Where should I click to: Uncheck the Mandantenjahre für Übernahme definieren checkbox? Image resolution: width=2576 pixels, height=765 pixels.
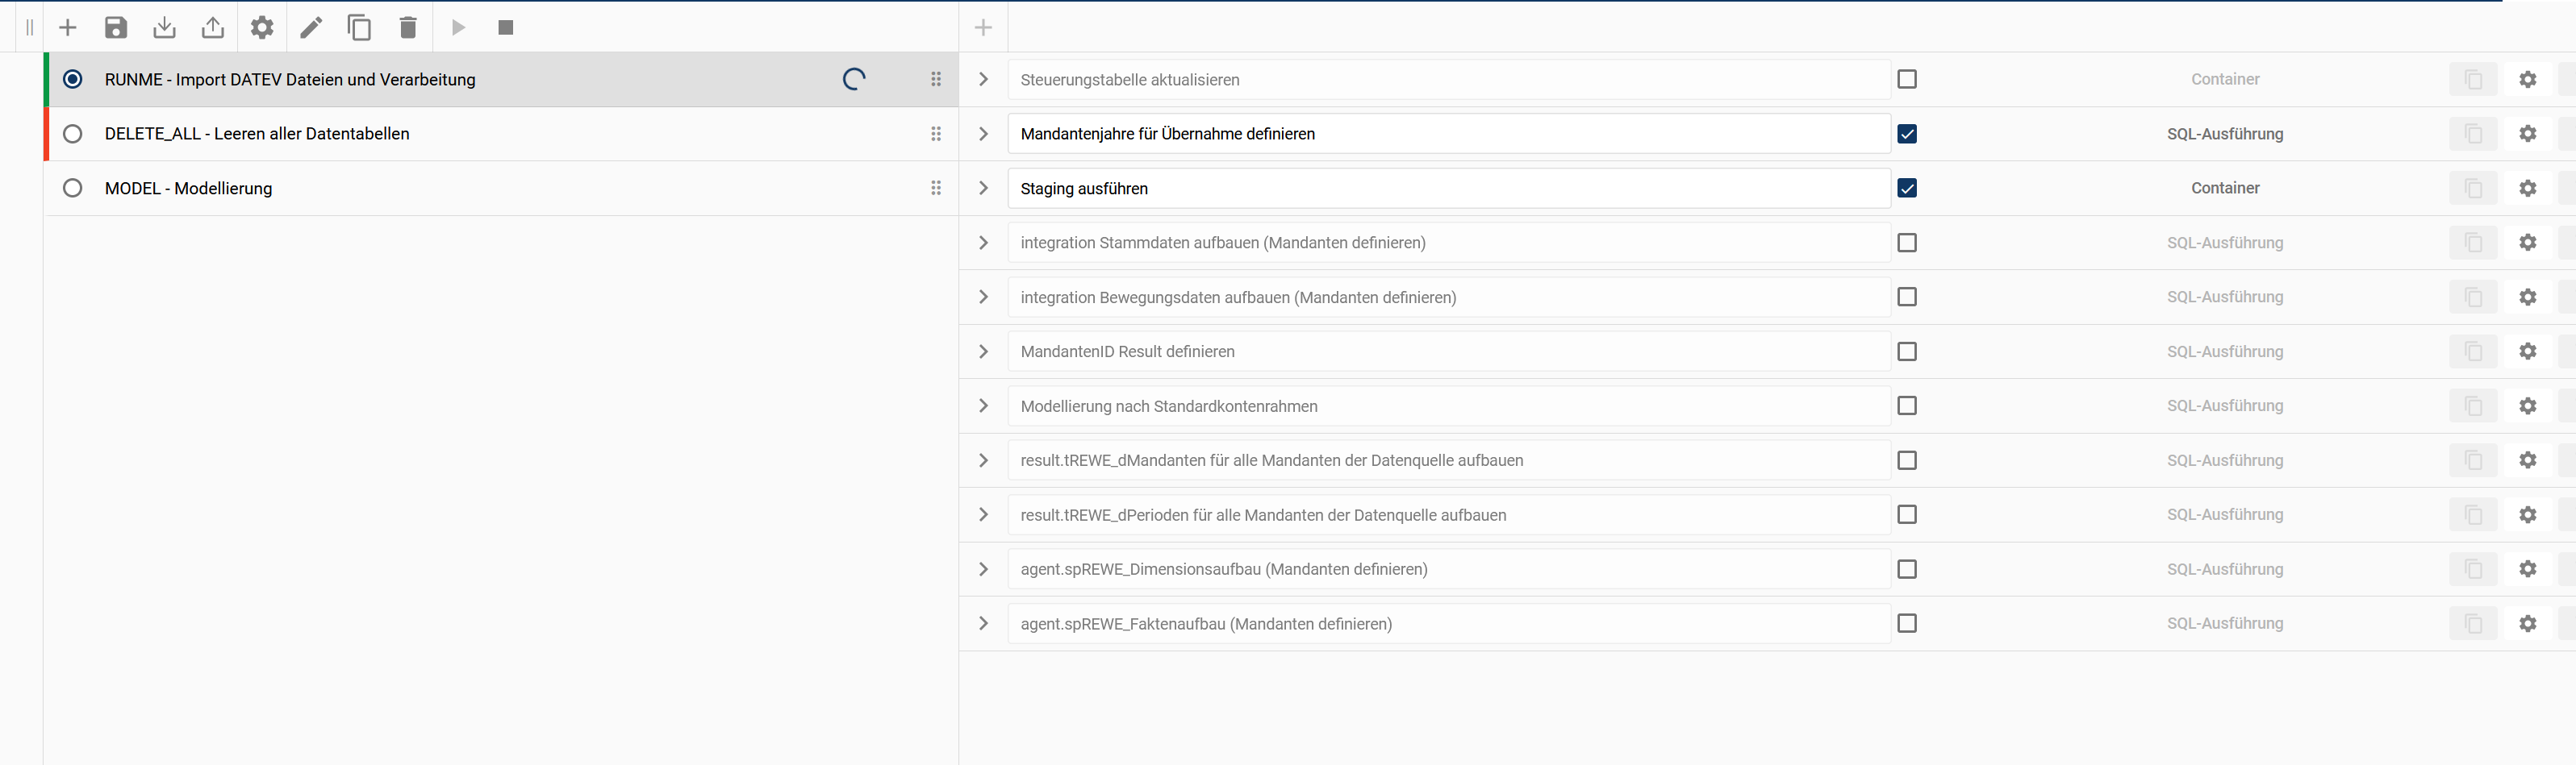(1906, 134)
